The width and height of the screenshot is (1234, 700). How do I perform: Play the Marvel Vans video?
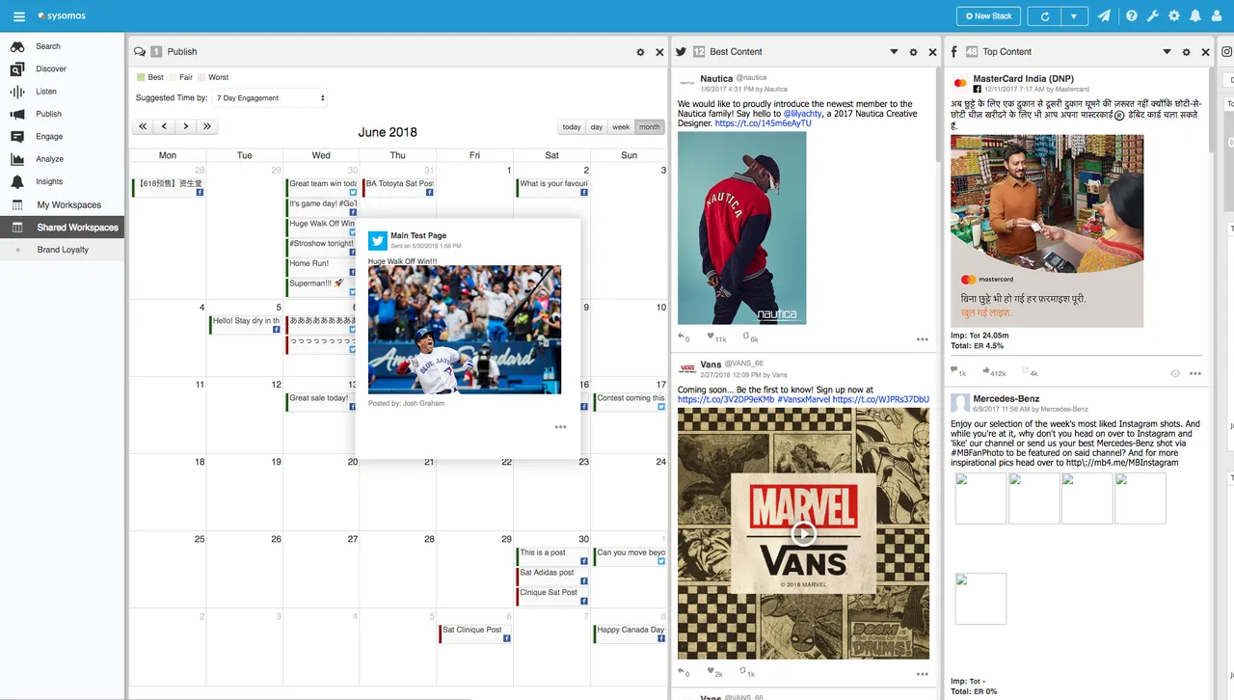click(803, 533)
